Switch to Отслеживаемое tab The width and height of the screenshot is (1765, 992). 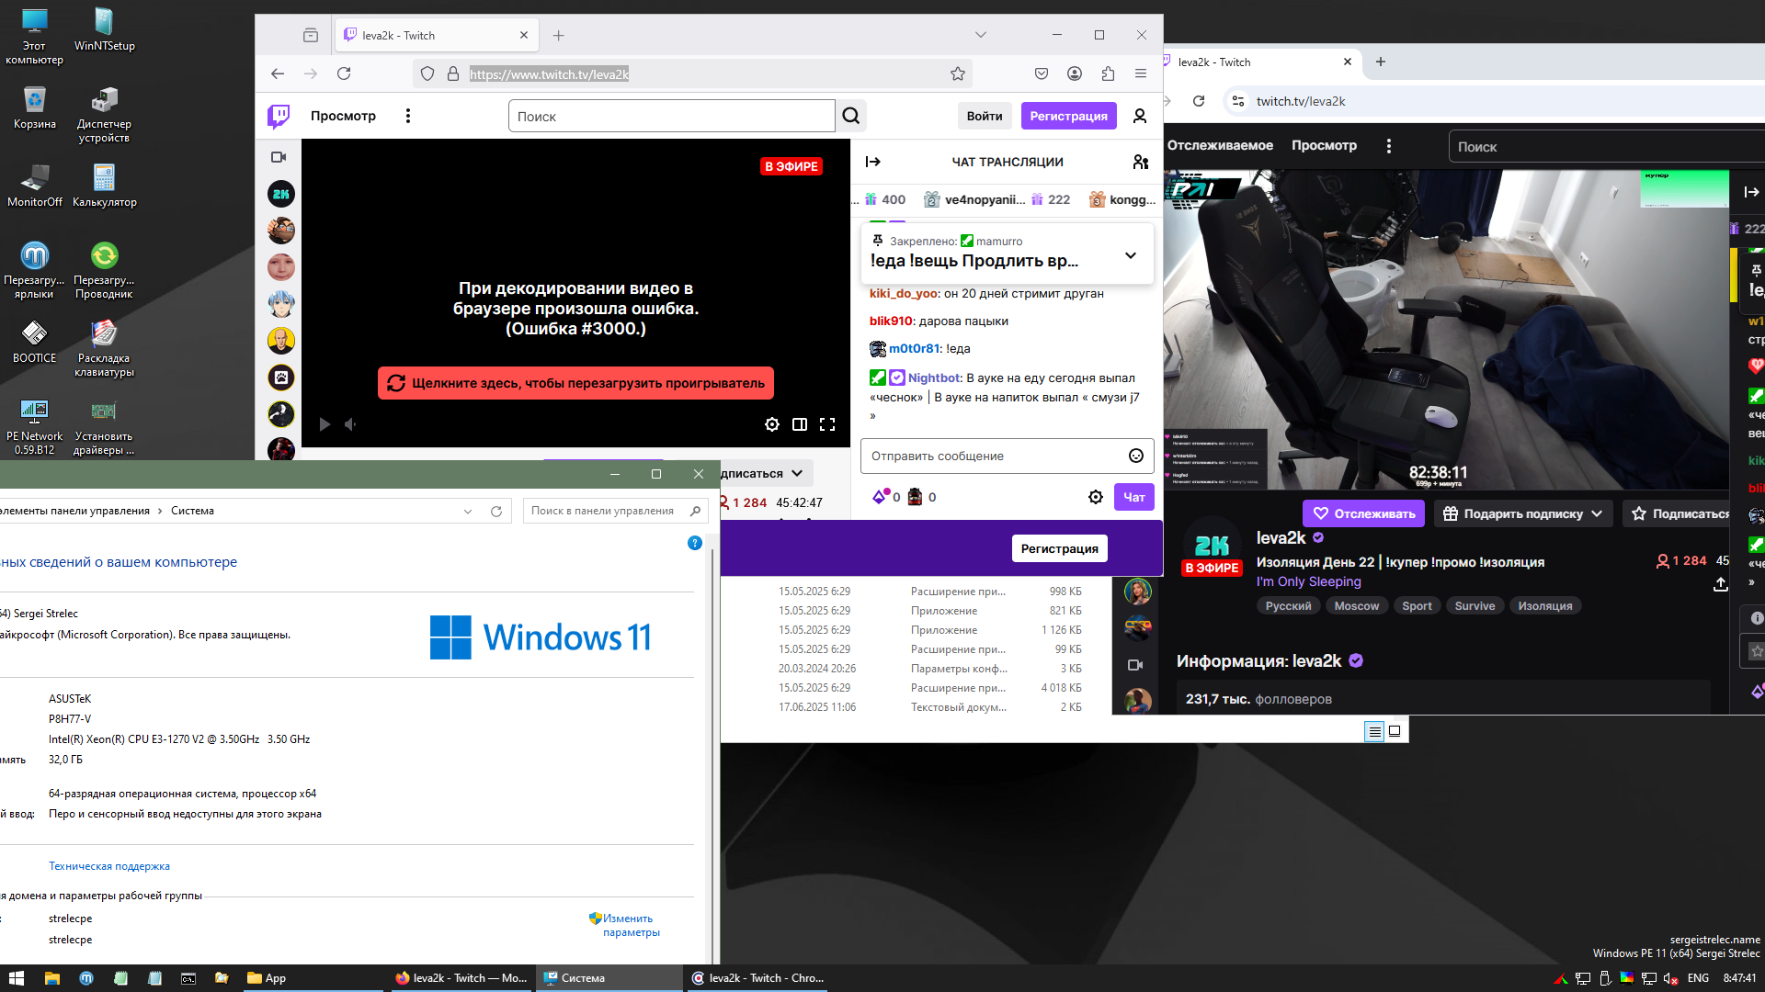tap(1220, 145)
